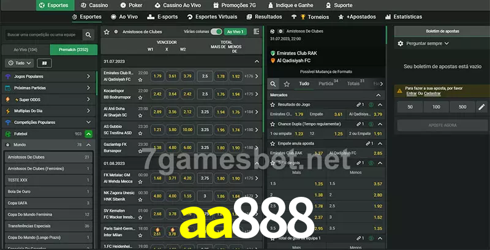Switch to the Prematch (2252) list
The image size is (490, 250).
73,49
